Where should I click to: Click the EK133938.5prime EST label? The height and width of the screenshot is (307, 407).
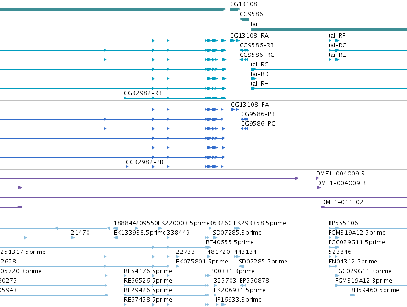coord(140,233)
